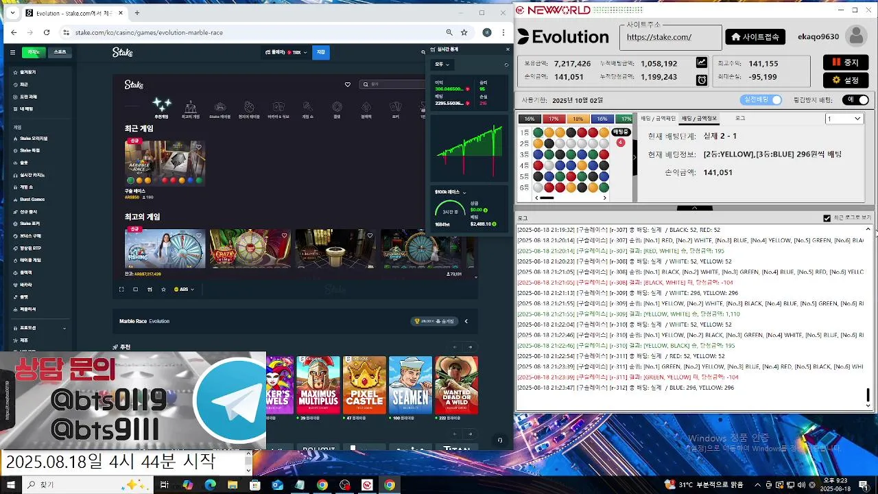Collapse the upper panel with the arrow handle

[694, 208]
